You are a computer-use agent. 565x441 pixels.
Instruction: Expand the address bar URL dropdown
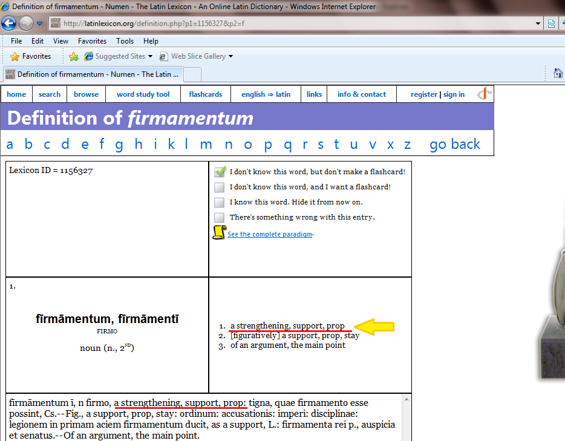pos(538,24)
